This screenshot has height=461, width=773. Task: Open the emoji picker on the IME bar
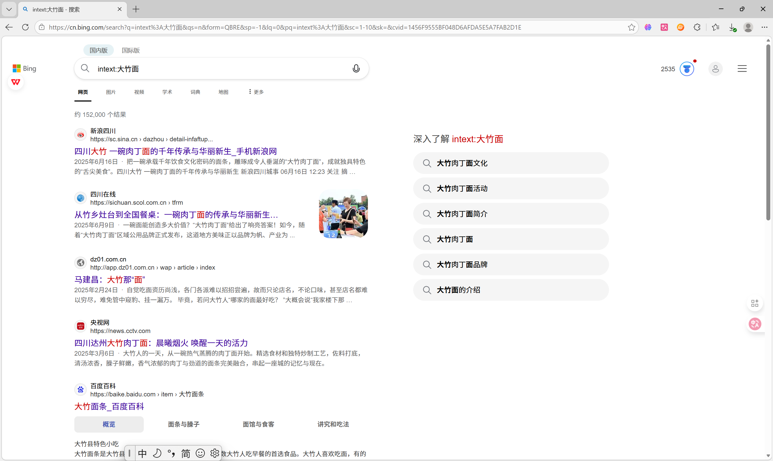200,453
